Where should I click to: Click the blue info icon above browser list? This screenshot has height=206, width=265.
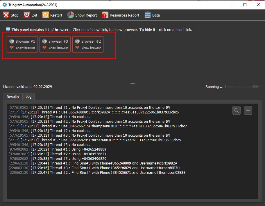tap(8, 29)
